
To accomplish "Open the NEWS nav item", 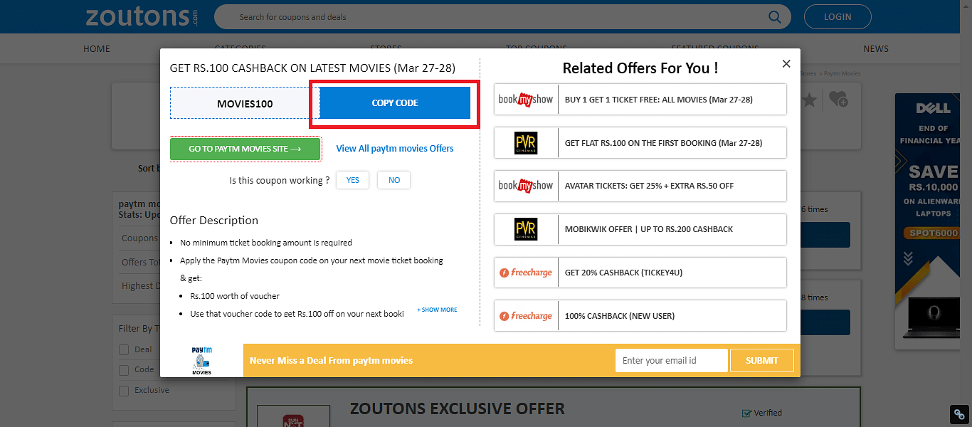I will click(876, 49).
